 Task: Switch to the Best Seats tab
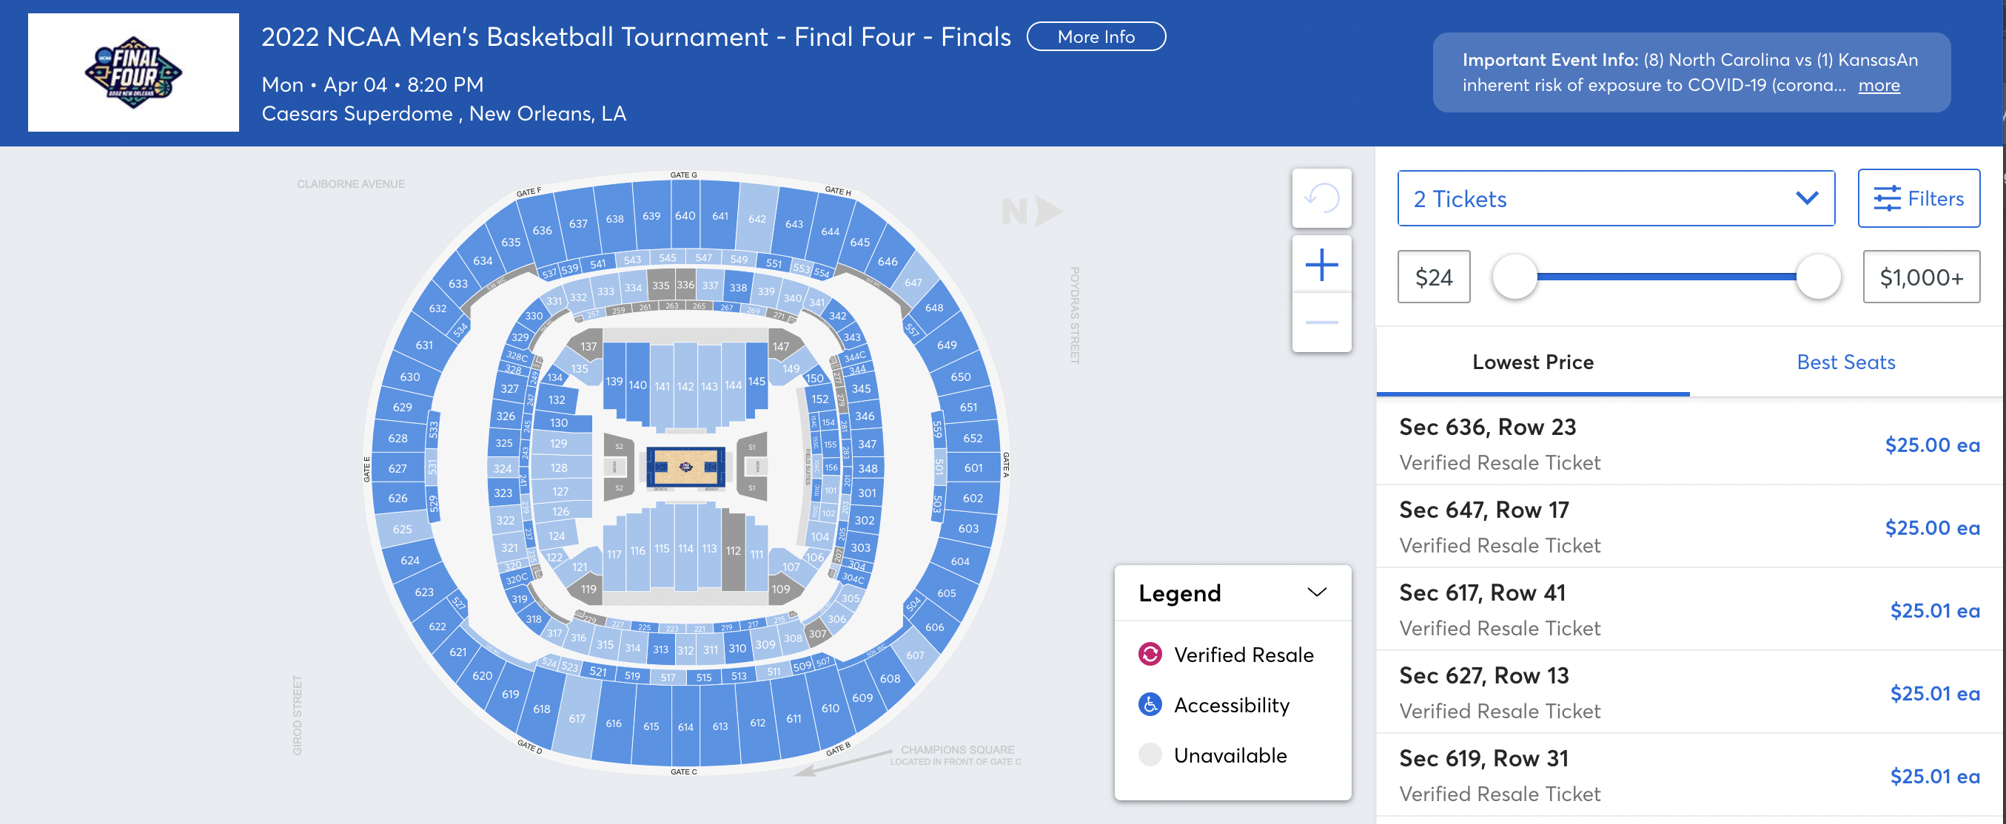pos(1845,362)
